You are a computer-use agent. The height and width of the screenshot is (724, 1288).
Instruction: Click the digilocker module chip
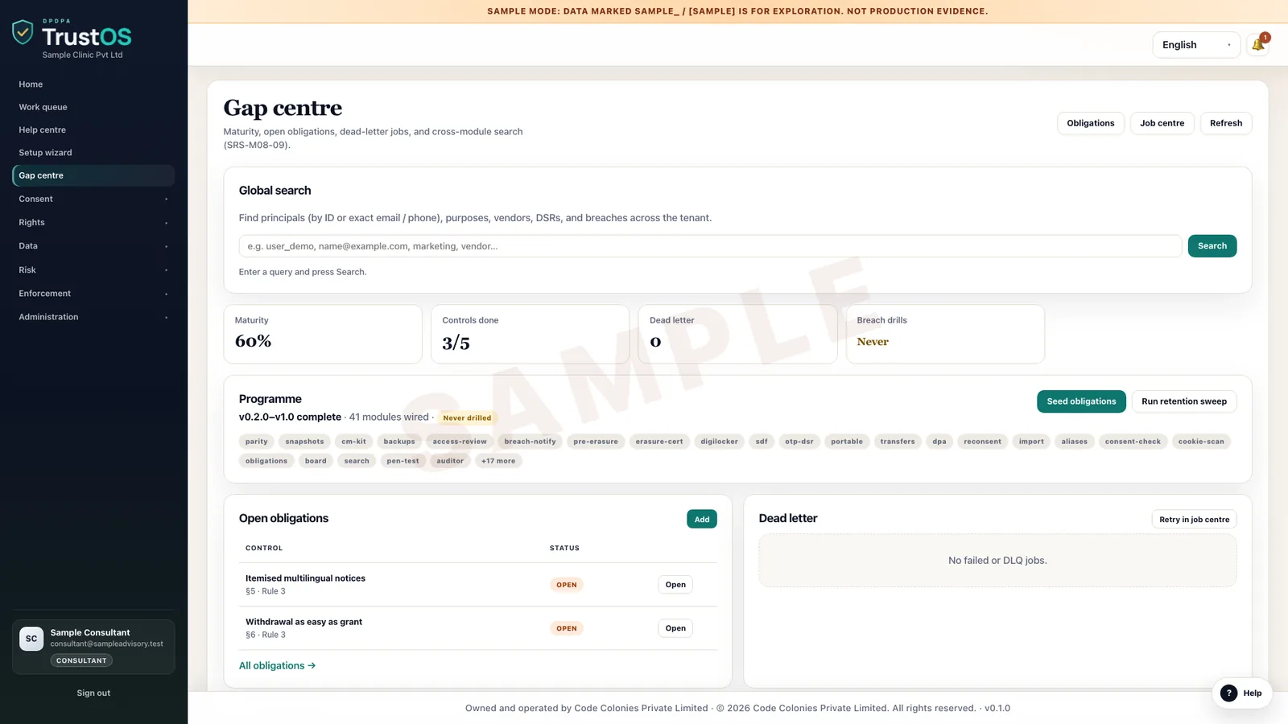719,442
